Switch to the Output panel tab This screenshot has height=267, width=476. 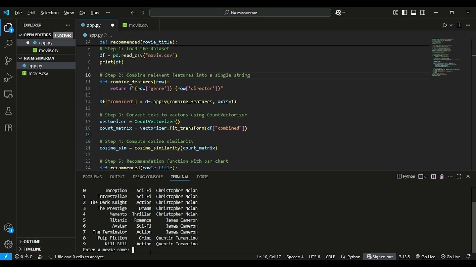click(117, 177)
